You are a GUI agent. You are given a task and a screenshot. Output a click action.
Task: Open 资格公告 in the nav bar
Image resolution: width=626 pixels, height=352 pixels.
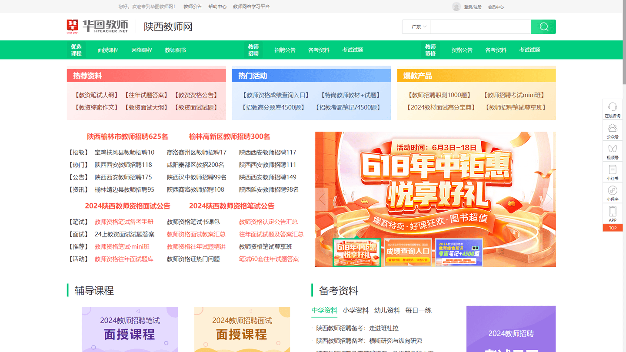pos(462,50)
